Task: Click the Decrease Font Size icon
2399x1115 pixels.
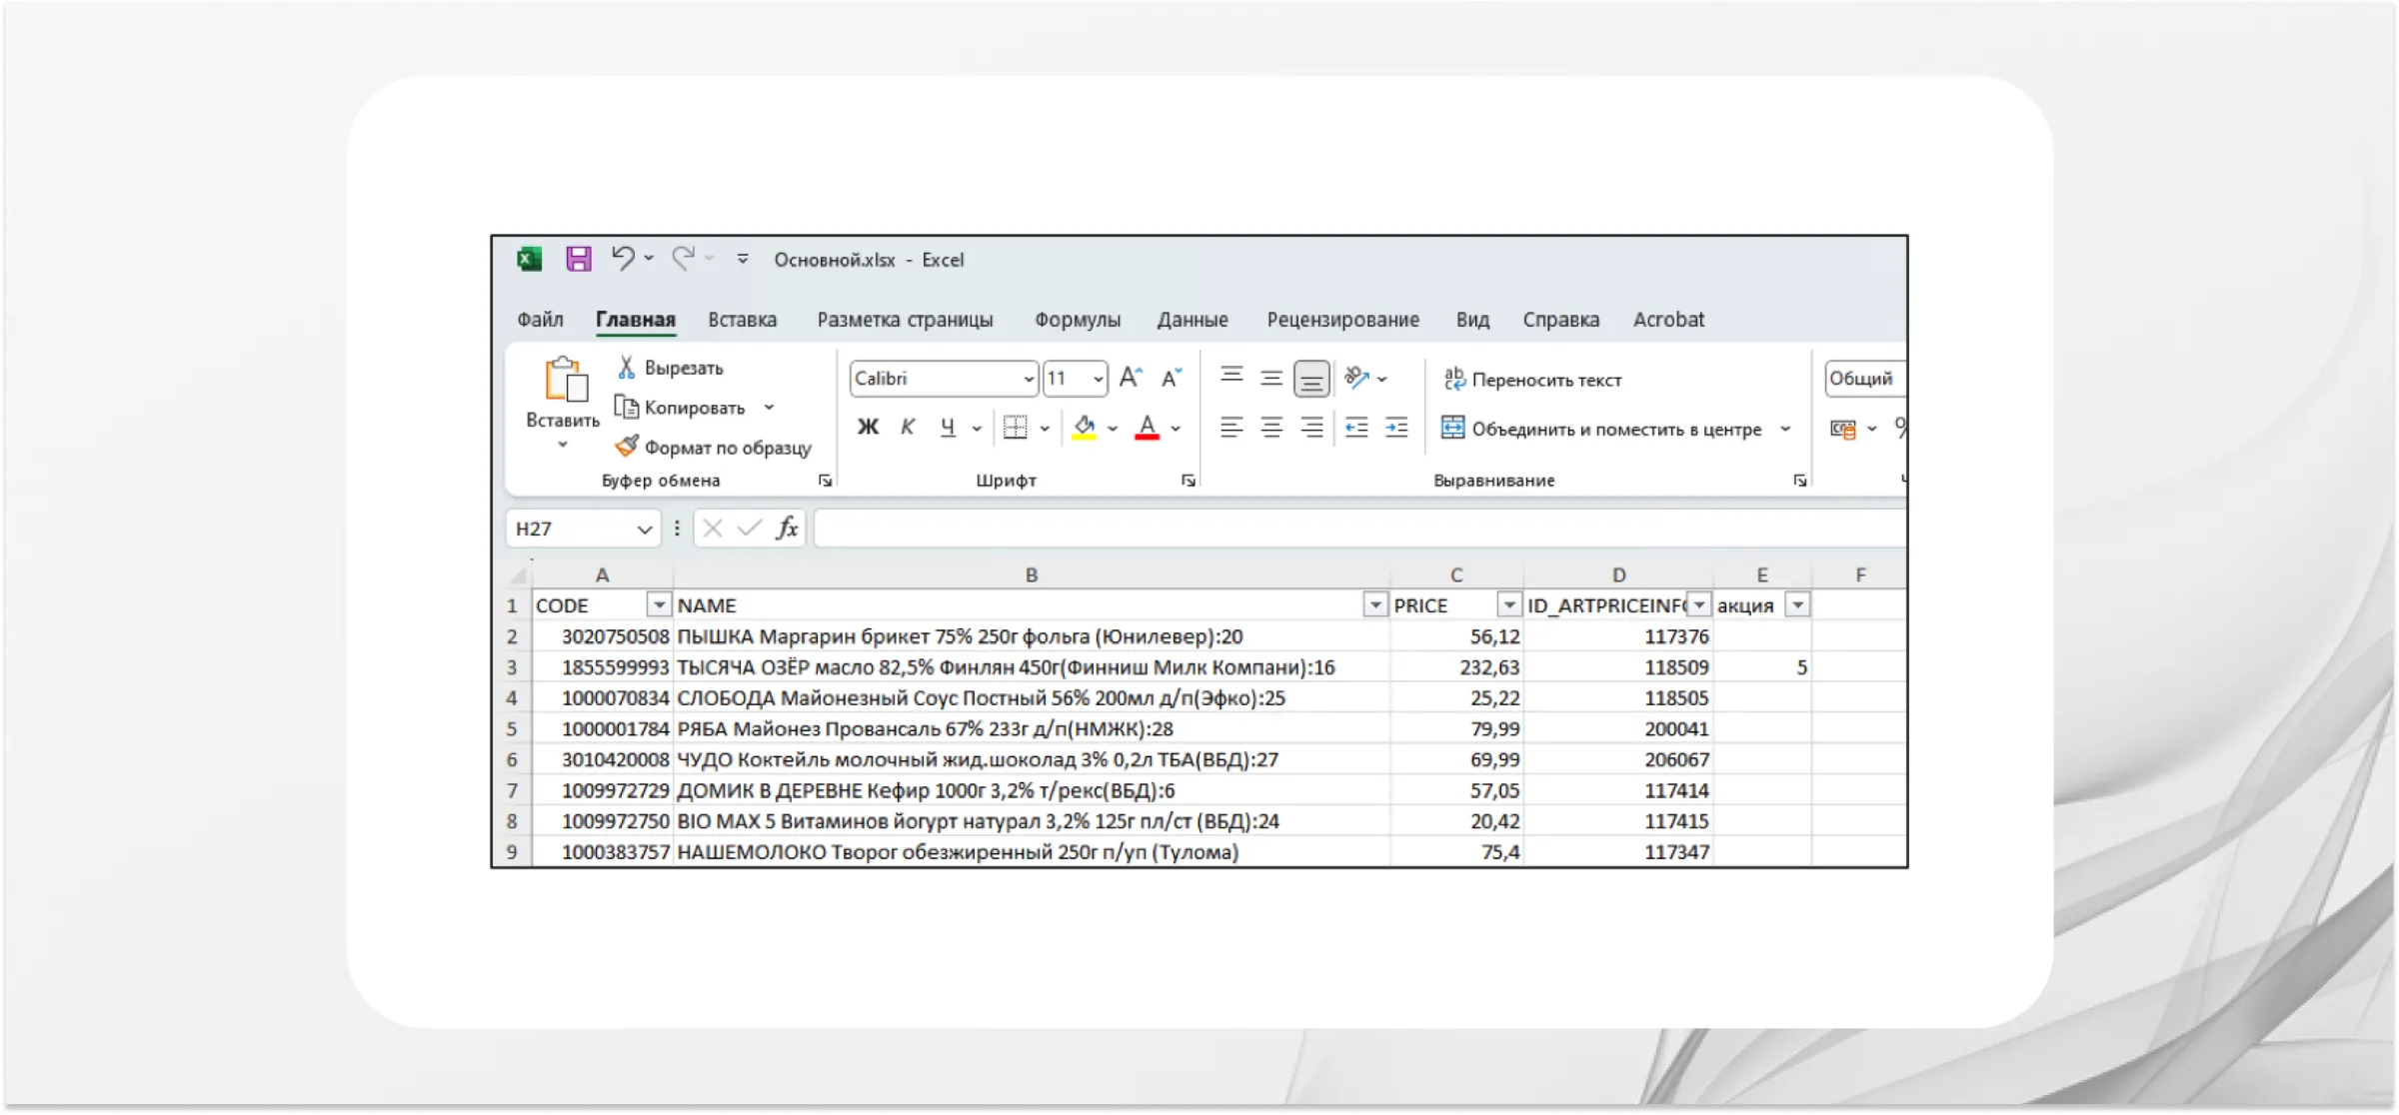Action: click(x=1172, y=378)
